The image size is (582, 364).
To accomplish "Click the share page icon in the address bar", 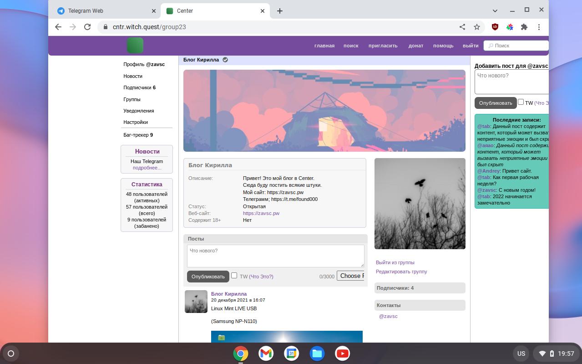I will [462, 27].
